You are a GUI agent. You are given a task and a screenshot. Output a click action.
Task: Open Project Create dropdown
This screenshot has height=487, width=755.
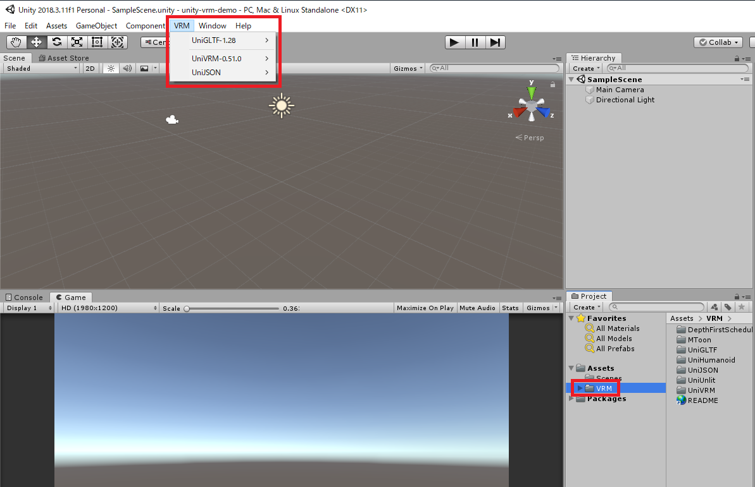[587, 307]
